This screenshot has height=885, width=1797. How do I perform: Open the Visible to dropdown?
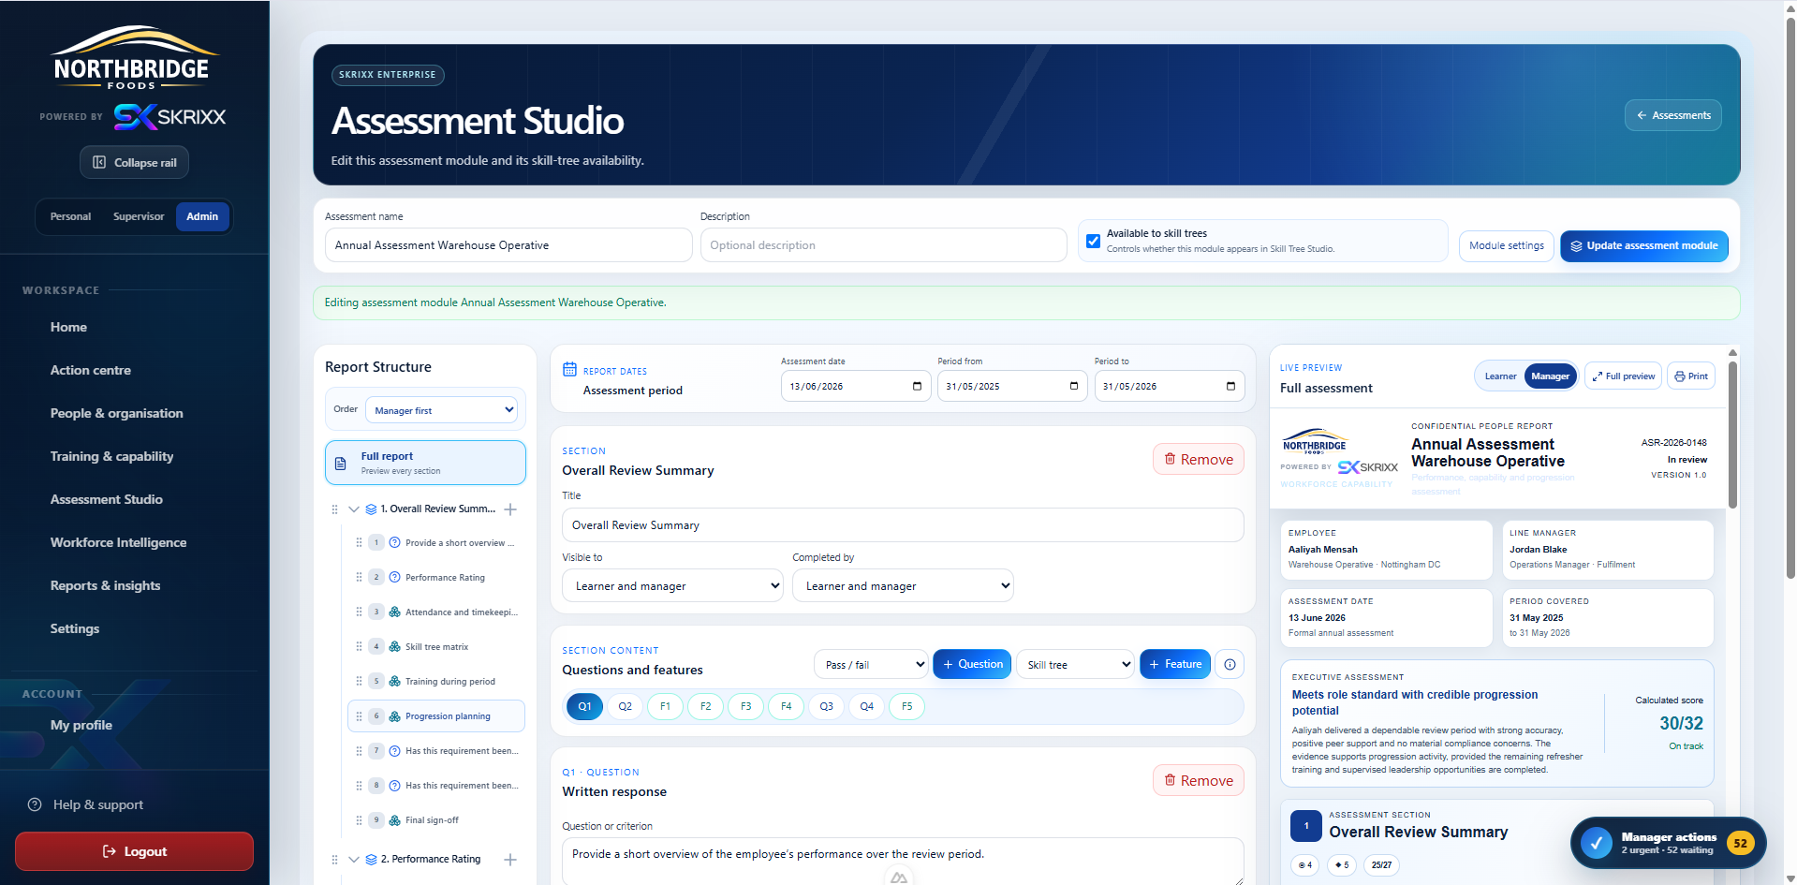pyautogui.click(x=672, y=585)
